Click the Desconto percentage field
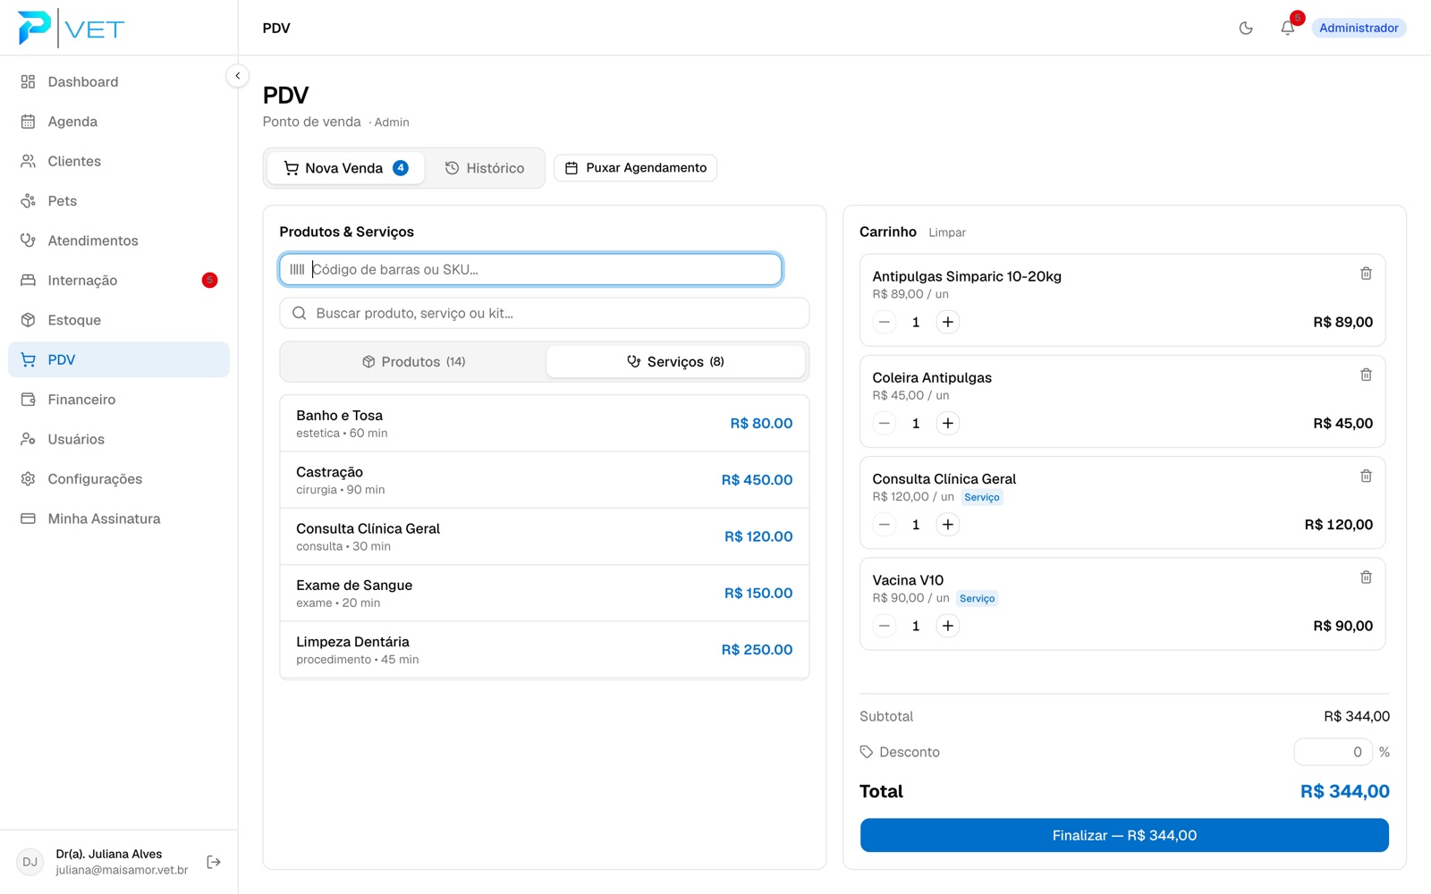 tap(1333, 752)
